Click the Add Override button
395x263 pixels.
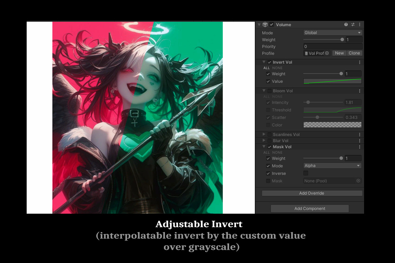coord(311,193)
